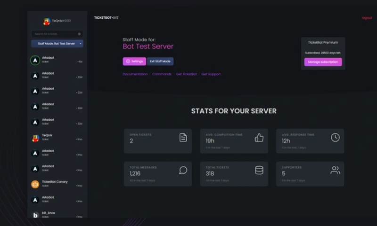This screenshot has width=377, height=226.
Task: Click the people icon on Supporters card
Action: [x=335, y=170]
